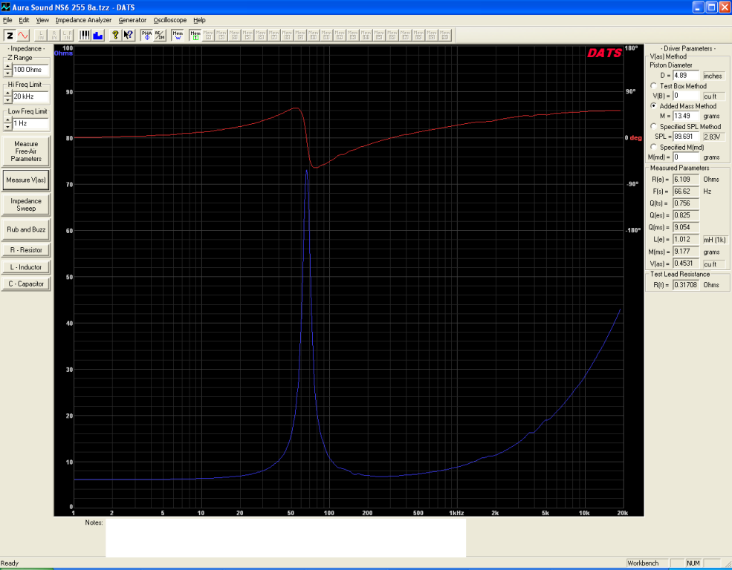The width and height of the screenshot is (732, 570).
Task: Open the vertical bars display icon
Action: [x=85, y=36]
